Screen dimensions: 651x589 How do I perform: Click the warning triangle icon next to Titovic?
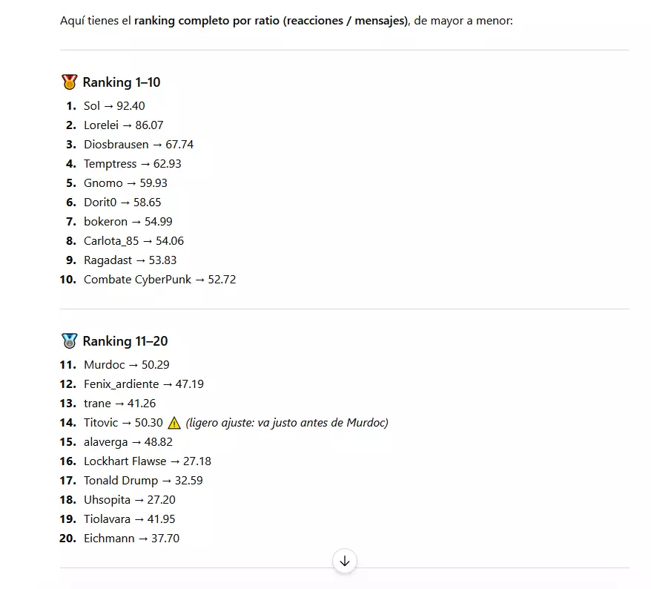point(174,423)
